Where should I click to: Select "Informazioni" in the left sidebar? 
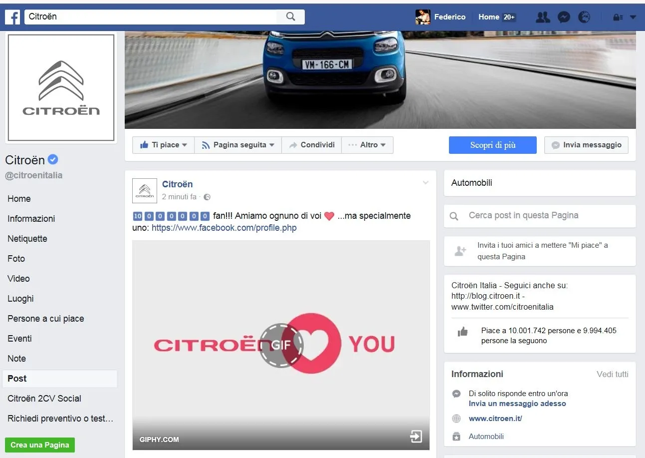pyautogui.click(x=31, y=219)
